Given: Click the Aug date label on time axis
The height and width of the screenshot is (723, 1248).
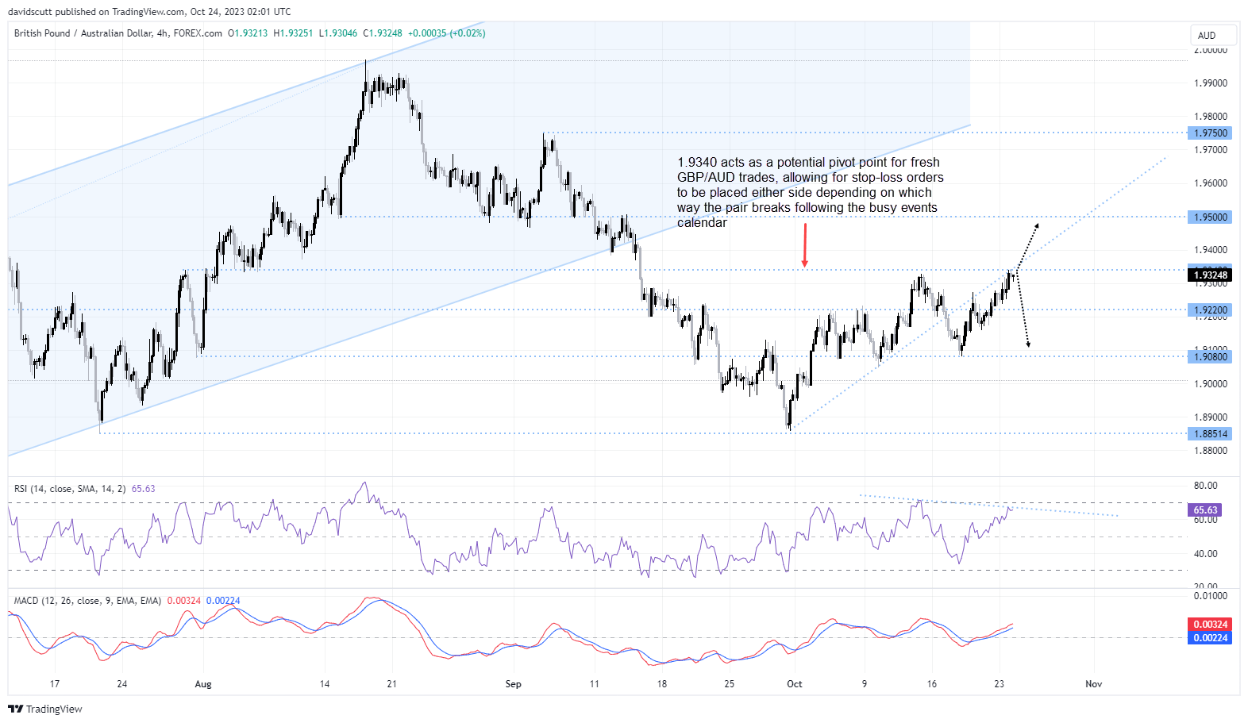Looking at the screenshot, I should point(203,684).
